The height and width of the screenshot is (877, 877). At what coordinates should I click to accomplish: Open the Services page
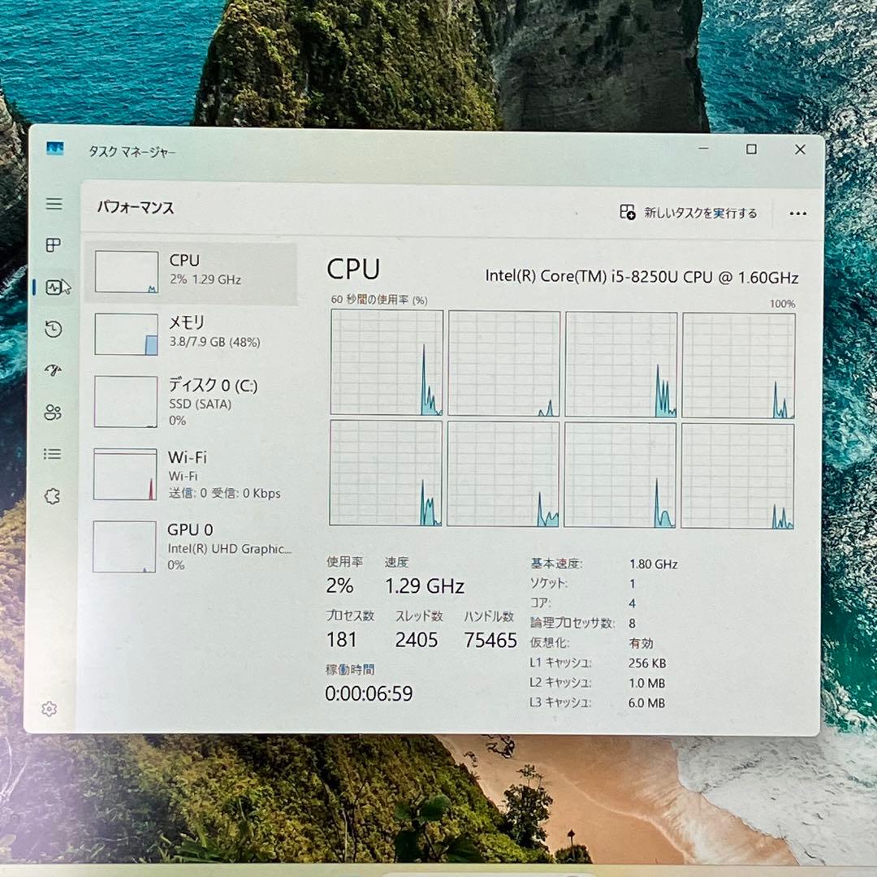tap(54, 495)
